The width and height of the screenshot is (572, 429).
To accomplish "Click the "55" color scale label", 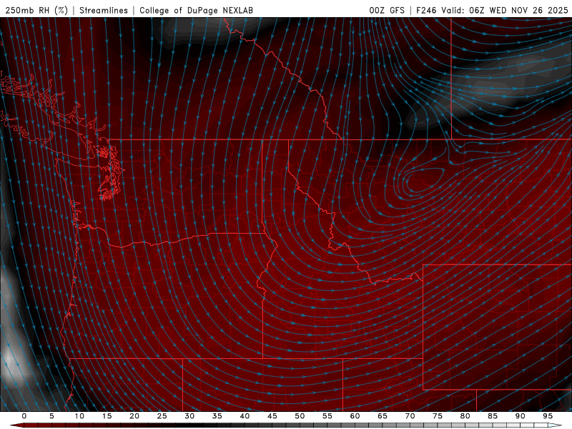I will click(x=327, y=416).
